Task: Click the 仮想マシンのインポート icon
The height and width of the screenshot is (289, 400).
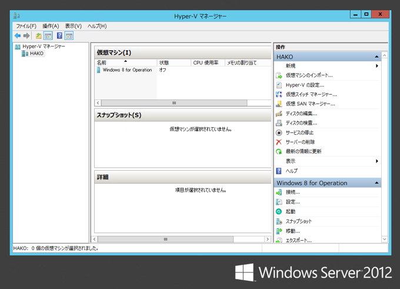Action: [279, 75]
